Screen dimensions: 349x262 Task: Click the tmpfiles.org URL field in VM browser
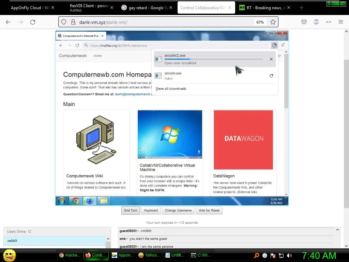coord(176,45)
